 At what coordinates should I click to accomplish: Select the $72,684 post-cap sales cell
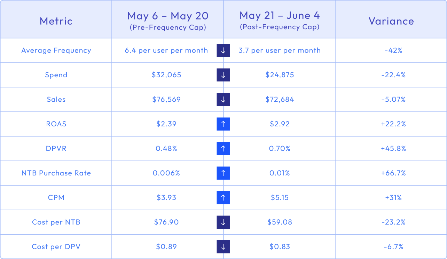point(280,100)
